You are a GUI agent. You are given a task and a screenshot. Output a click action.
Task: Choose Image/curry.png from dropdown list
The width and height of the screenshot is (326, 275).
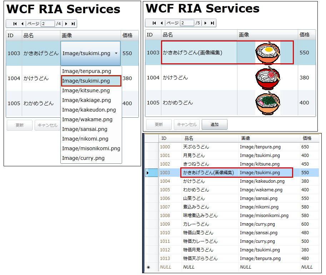tap(91, 158)
